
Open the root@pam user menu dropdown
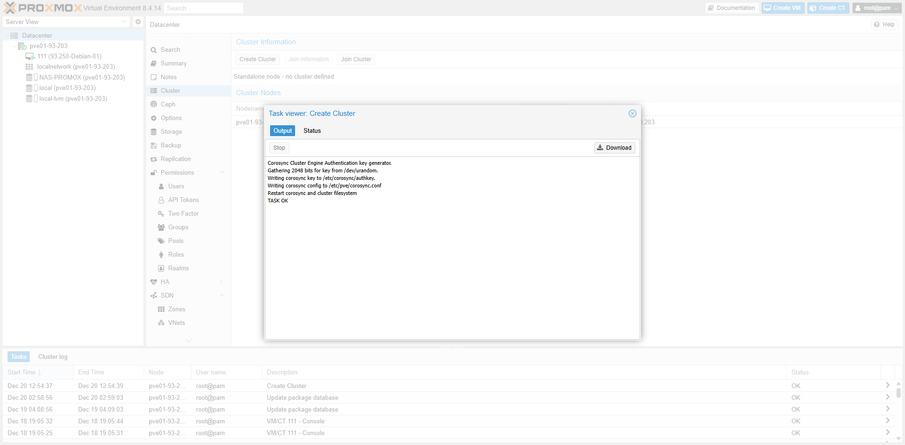pos(877,8)
